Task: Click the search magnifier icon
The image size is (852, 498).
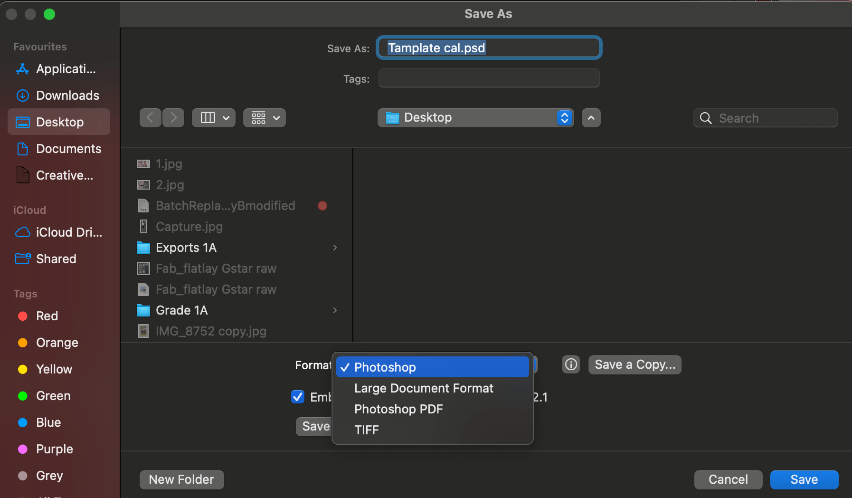Action: point(705,118)
